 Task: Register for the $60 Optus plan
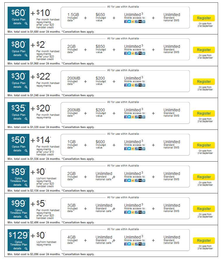204,18
